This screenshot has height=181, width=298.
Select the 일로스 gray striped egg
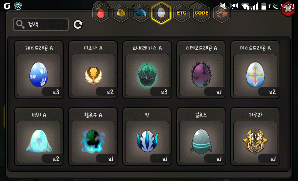(201, 137)
